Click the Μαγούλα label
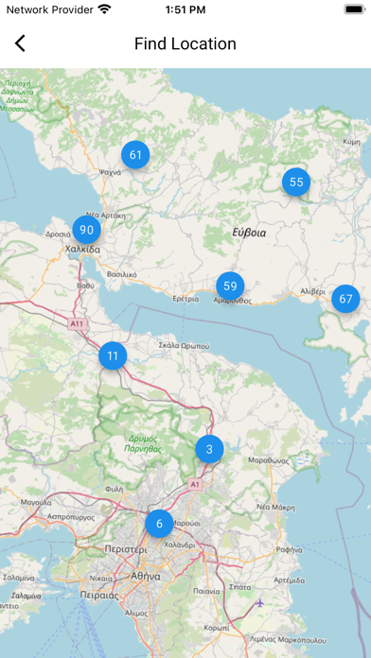Viewport: 371px width, 658px height. [x=36, y=502]
